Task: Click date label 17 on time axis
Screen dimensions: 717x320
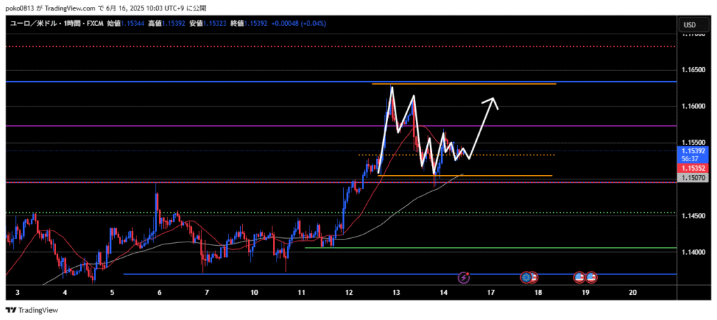Action: pyautogui.click(x=492, y=292)
